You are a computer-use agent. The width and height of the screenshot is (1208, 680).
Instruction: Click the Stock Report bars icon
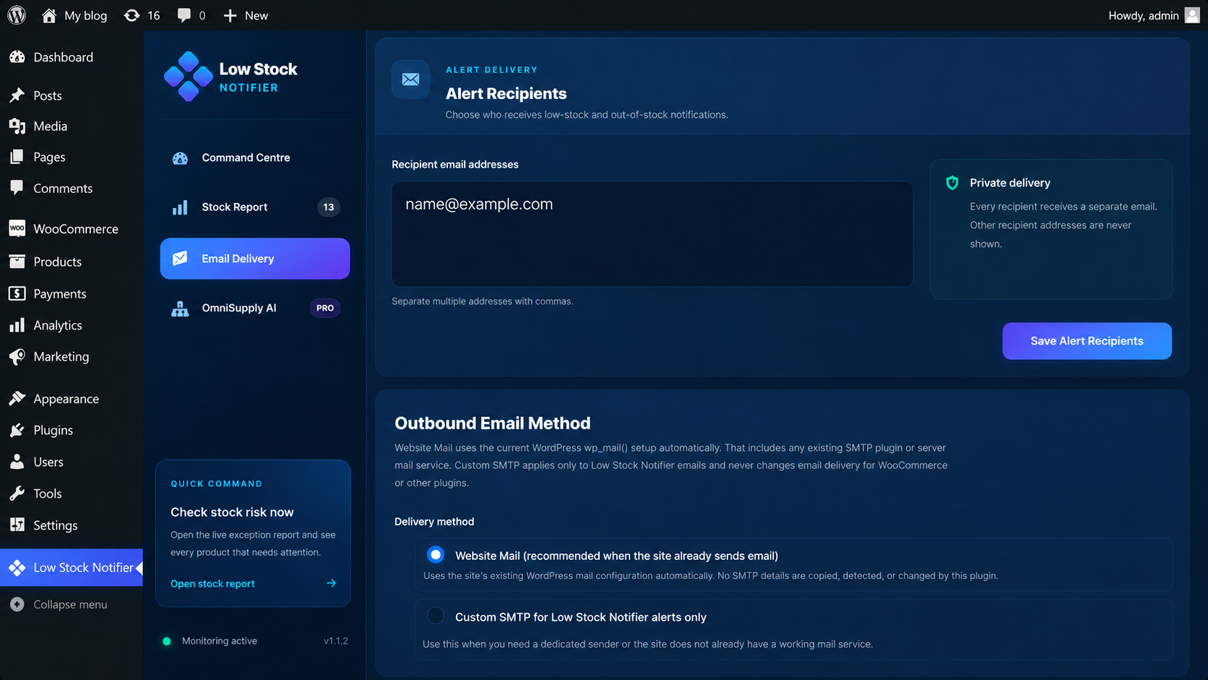pos(180,207)
